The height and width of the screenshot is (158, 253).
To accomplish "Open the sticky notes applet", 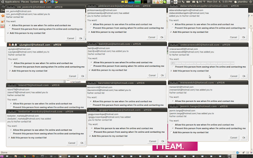I will point(126,2).
